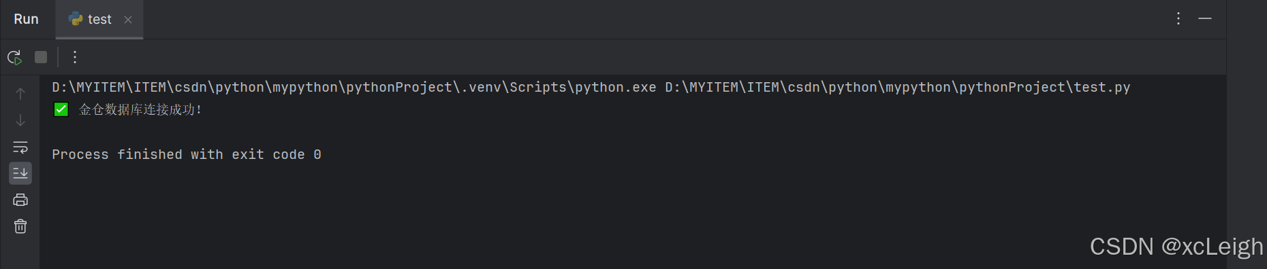This screenshot has height=269, width=1267.
Task: Toggle soft-wrap for console output
Action: pyautogui.click(x=20, y=147)
